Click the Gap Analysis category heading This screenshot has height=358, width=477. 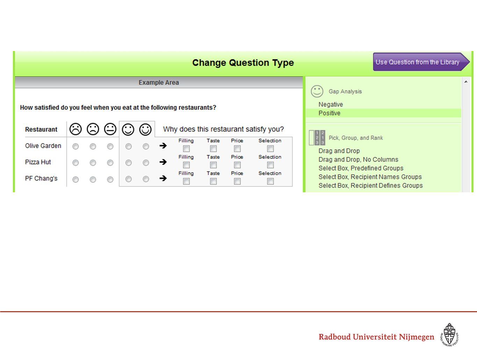[345, 91]
